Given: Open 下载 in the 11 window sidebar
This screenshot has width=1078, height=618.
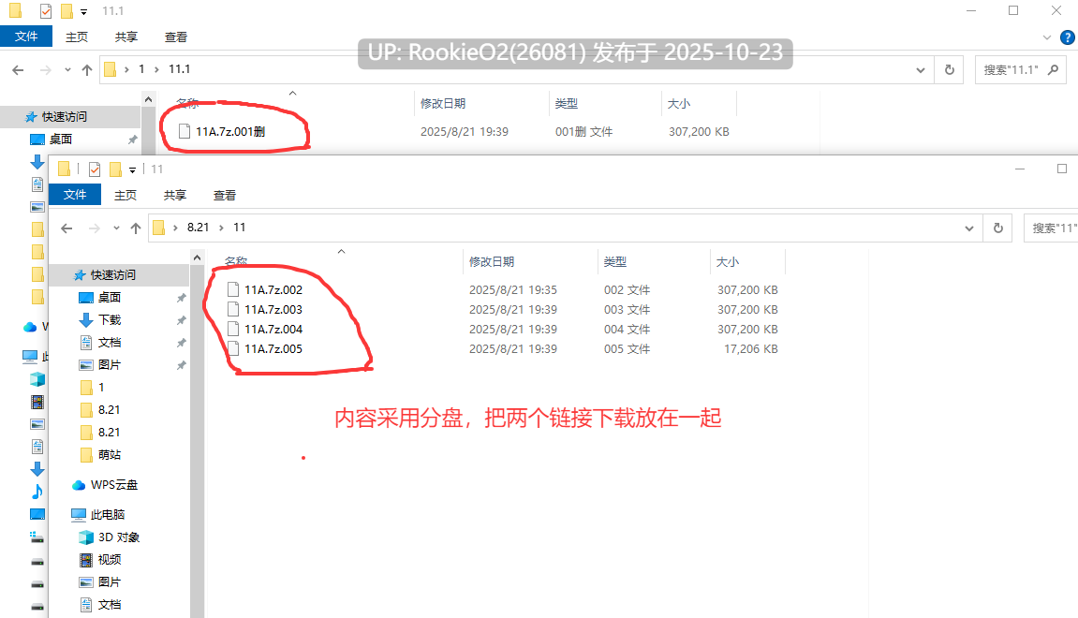Looking at the screenshot, I should point(110,319).
